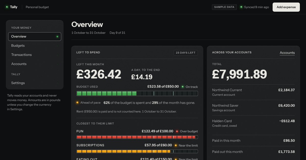Image resolution: width=306 pixels, height=160 pixels.
Task: Click the −£612.48 Halden Card balance
Action: click(x=287, y=121)
